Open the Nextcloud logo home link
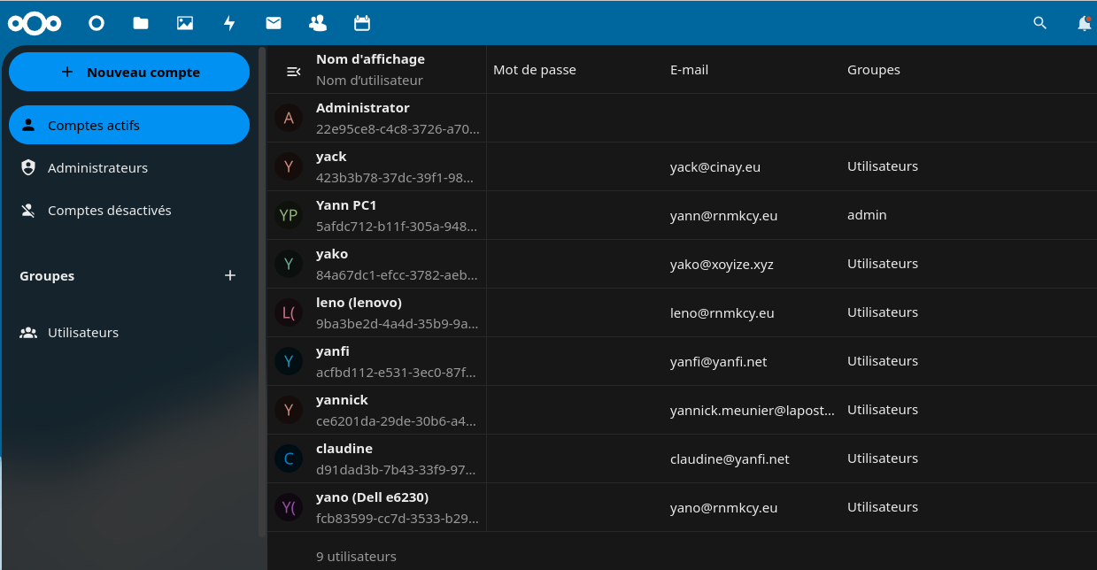Viewport: 1097px width, 570px height. tap(35, 23)
